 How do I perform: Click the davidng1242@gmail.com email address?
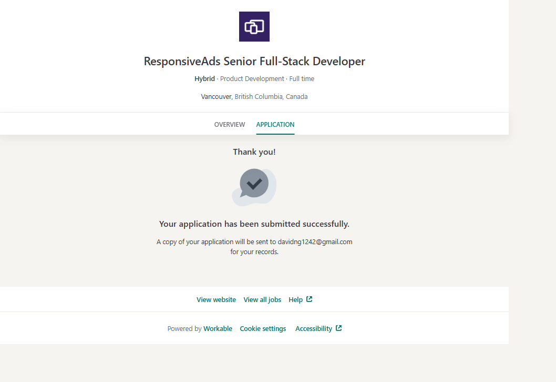[x=315, y=242]
